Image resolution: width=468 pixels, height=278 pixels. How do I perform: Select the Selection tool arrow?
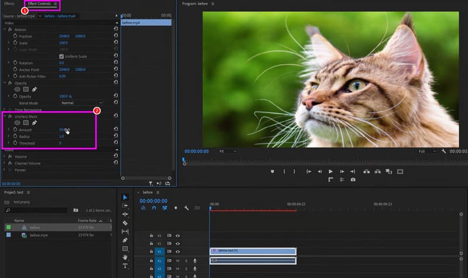125,197
